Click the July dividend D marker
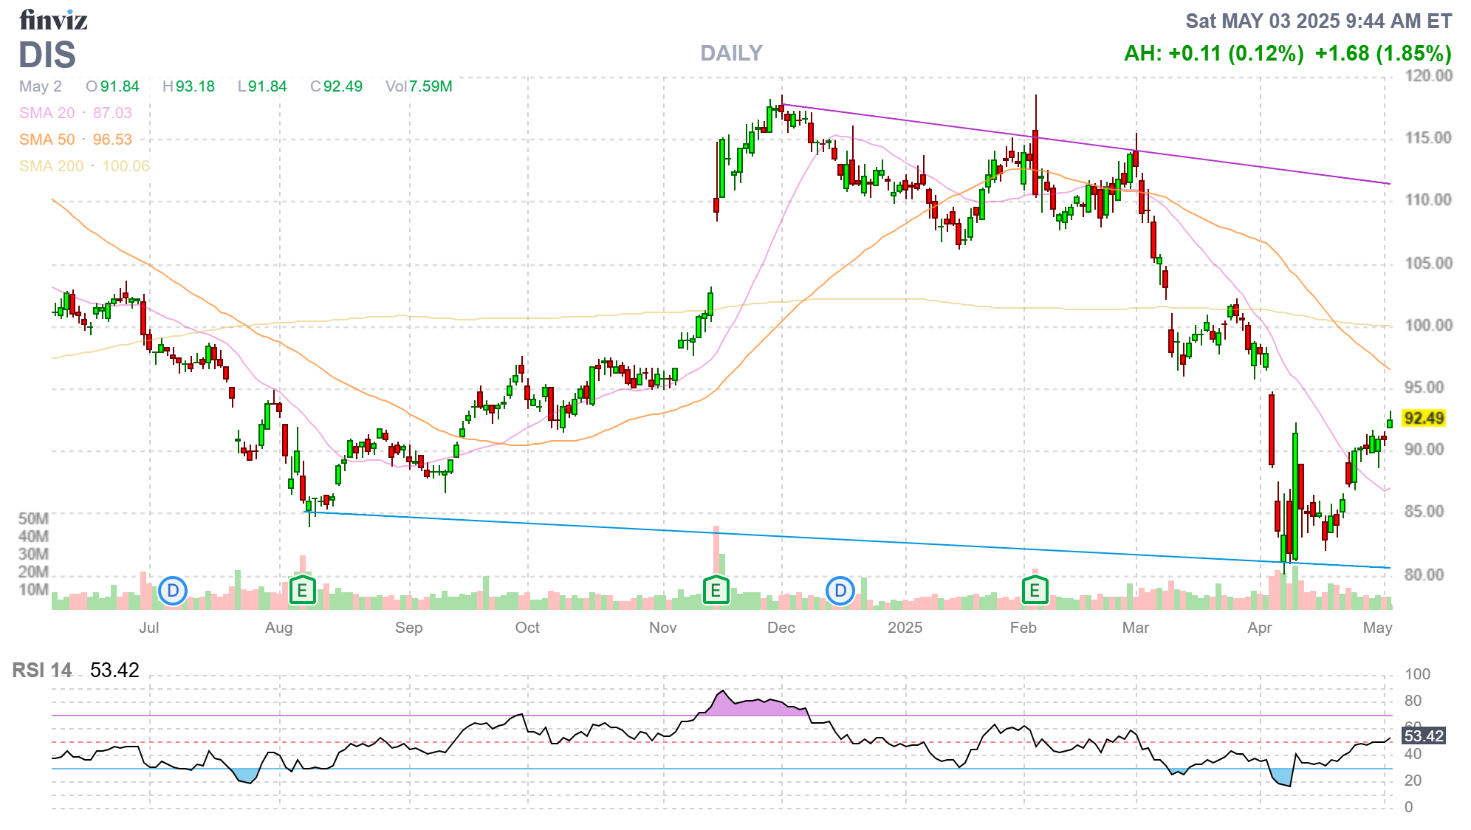Screen dimensions: 1471x830 tap(173, 591)
